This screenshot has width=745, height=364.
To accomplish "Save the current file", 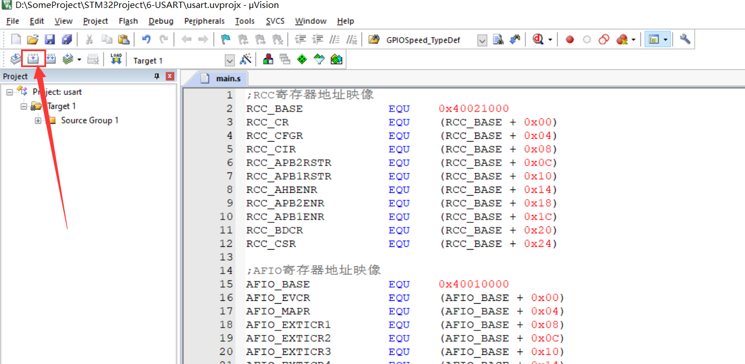I will point(50,39).
